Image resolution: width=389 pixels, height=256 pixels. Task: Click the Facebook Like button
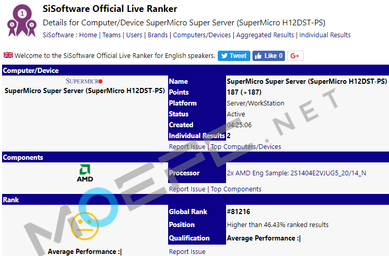pyautogui.click(x=268, y=56)
